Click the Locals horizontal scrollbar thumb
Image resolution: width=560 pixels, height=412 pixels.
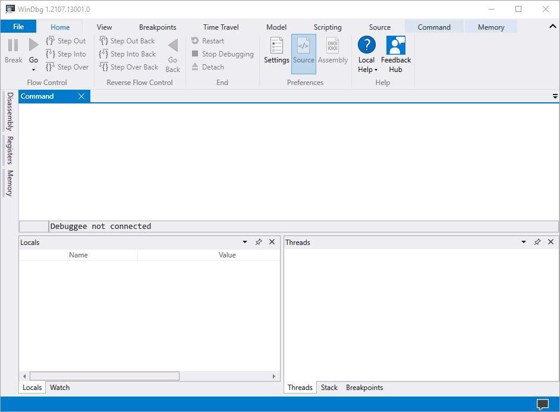(105, 376)
